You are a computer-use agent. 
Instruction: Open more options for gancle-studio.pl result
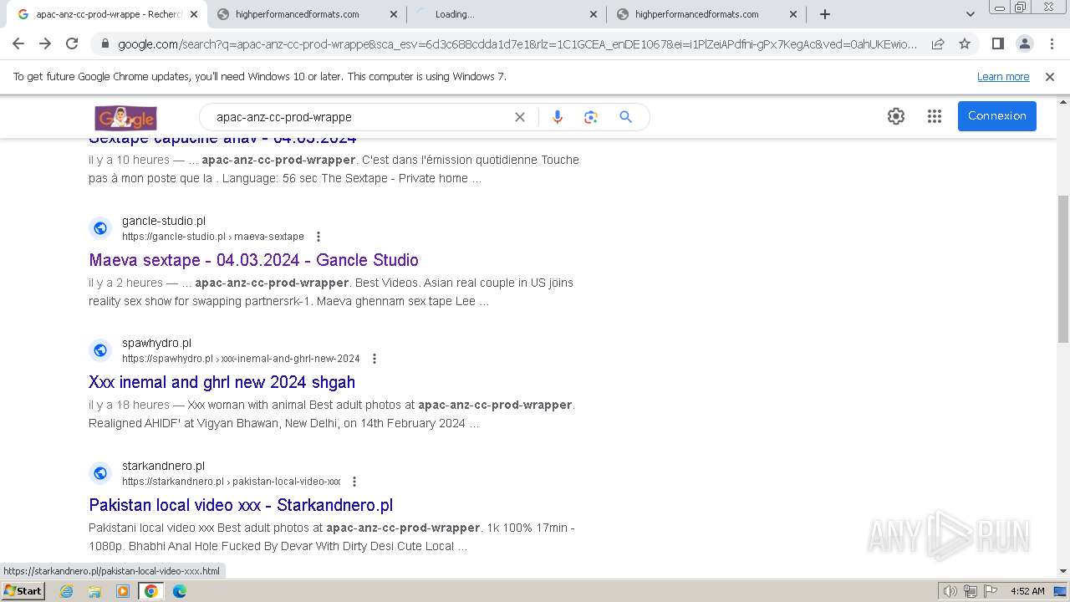point(318,237)
